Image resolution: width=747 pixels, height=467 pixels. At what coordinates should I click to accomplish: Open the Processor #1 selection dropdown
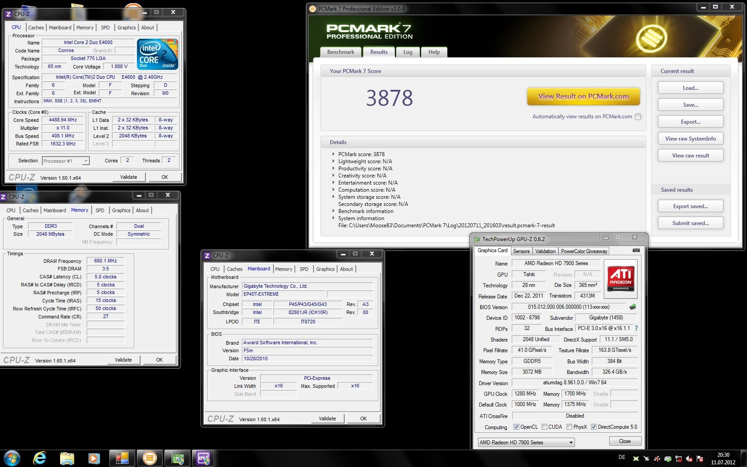[66, 161]
